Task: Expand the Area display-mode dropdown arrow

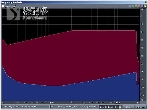Action: pos(120,107)
